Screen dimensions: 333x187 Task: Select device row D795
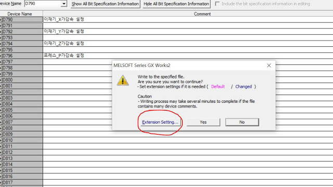point(21,50)
